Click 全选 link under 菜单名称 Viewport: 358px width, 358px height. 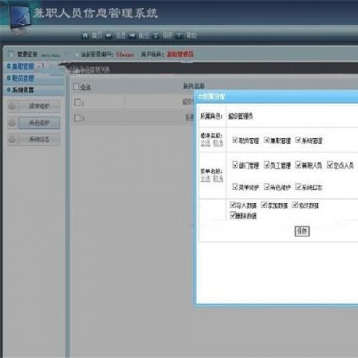tap(205, 179)
